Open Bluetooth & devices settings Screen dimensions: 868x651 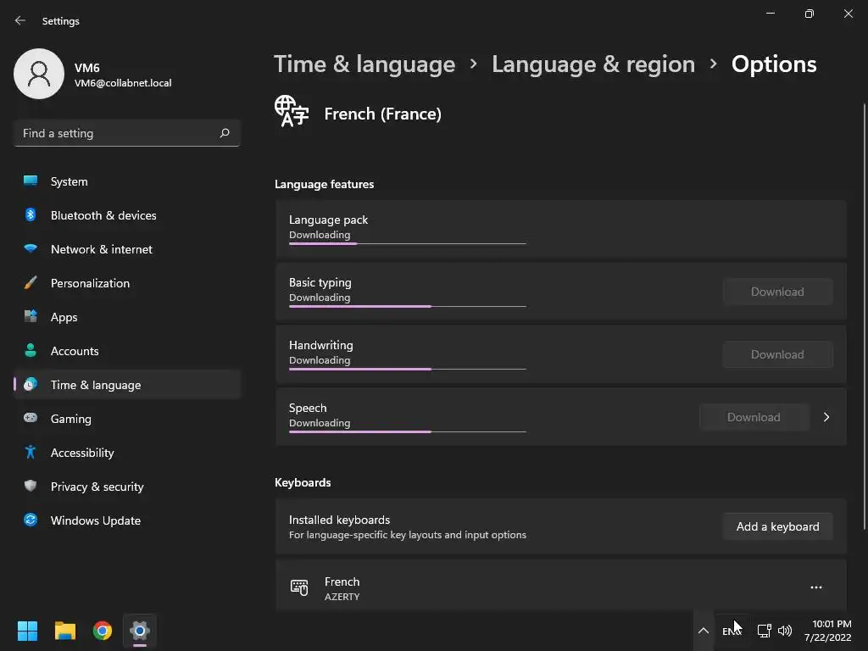tap(103, 215)
